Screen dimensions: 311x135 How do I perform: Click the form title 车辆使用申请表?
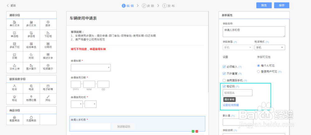(83, 18)
